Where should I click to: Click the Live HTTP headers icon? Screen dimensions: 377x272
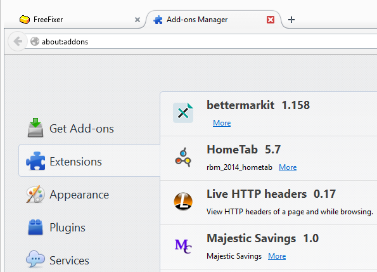pos(183,202)
